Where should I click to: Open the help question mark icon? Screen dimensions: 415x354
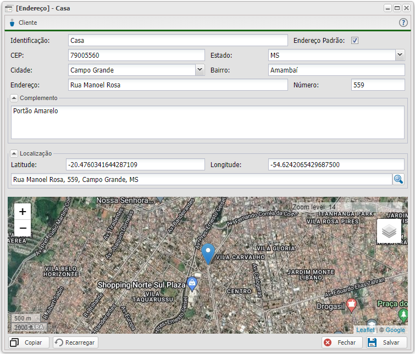pos(403,23)
